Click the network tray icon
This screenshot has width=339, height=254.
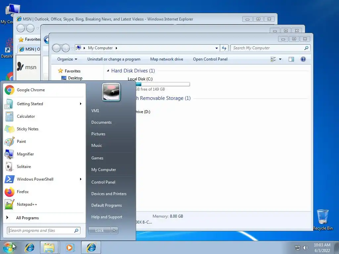(298, 248)
